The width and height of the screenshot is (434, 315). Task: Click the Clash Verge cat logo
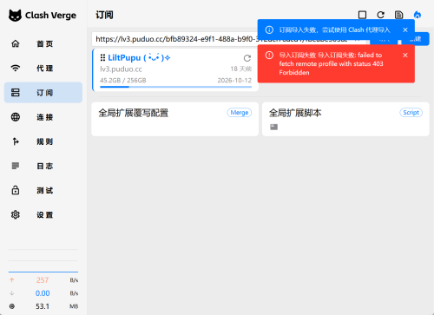(15, 15)
